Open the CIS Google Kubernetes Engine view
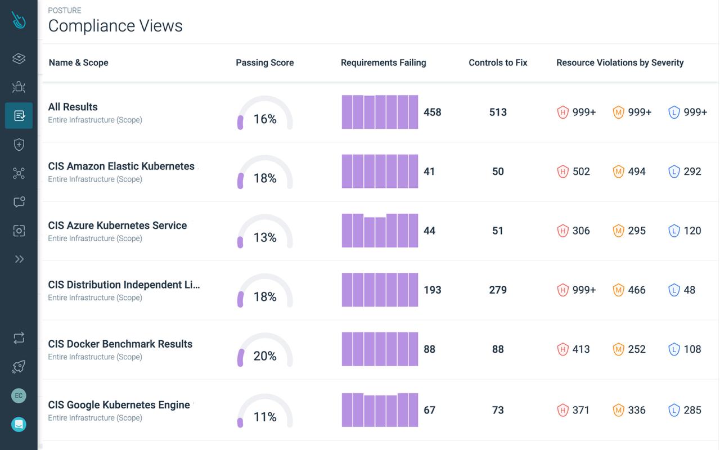 [x=119, y=404]
